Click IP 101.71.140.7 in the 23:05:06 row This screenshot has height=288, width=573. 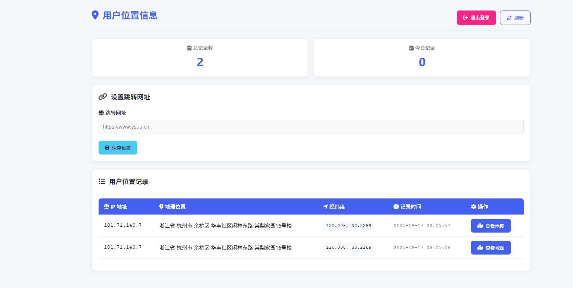point(123,247)
